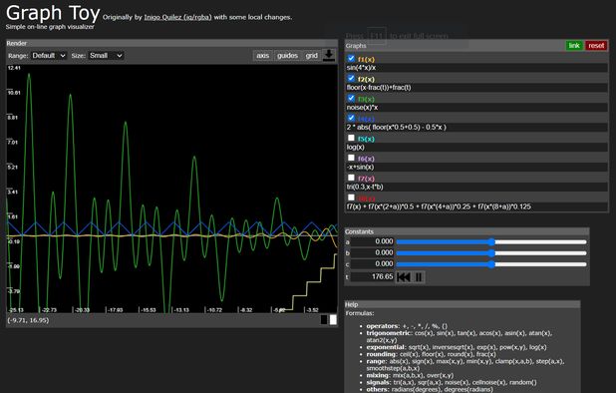Click the signals help entry
This screenshot has width=616, height=393.
coord(452,382)
